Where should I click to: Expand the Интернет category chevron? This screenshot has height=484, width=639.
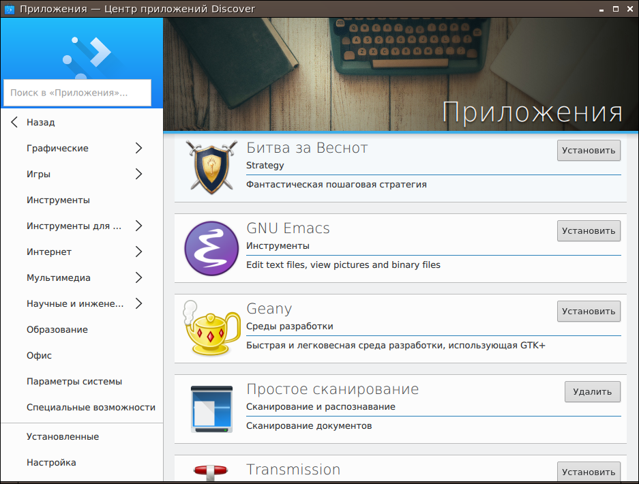pos(138,252)
